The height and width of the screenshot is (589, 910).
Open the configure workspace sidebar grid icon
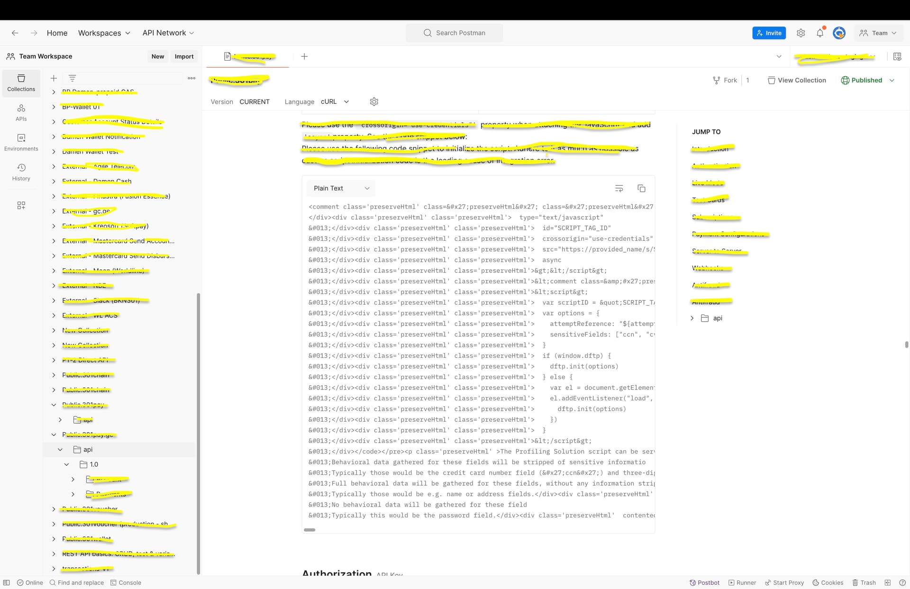pos(21,205)
